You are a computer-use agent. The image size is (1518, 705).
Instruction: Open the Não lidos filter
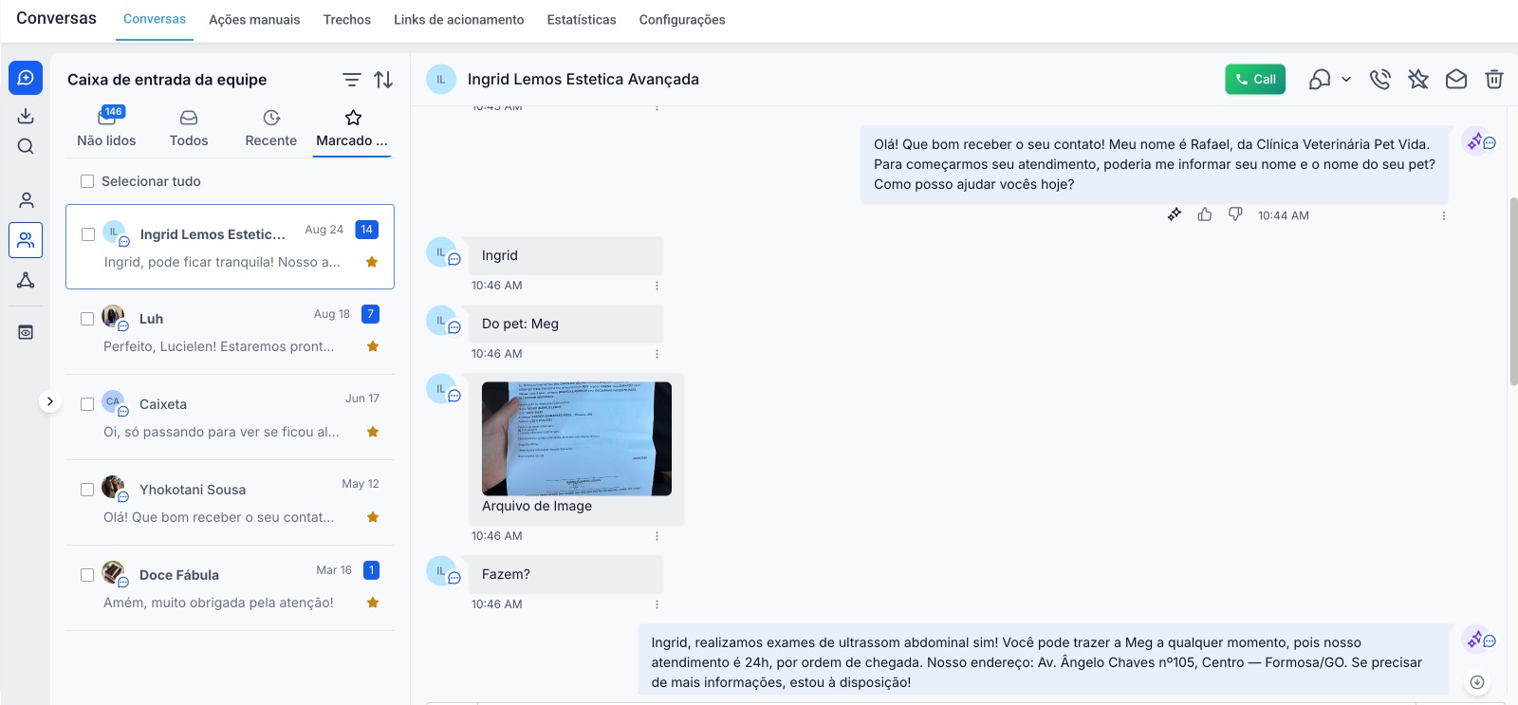(x=106, y=129)
